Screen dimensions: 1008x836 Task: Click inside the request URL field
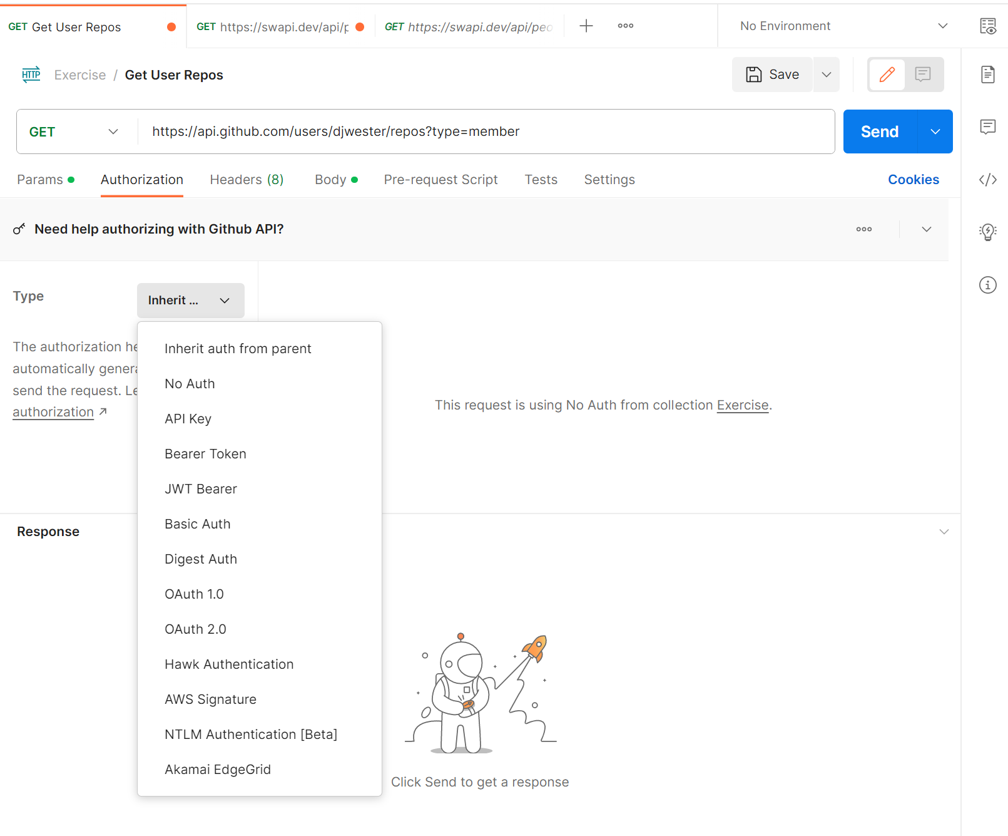point(438,132)
